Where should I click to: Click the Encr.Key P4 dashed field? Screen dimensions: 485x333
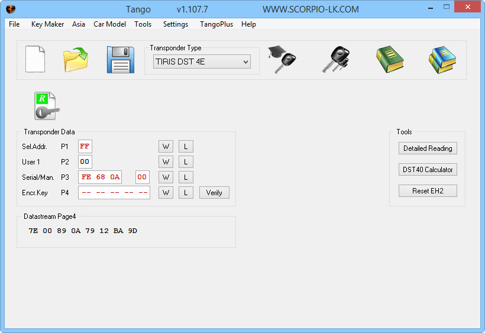114,193
